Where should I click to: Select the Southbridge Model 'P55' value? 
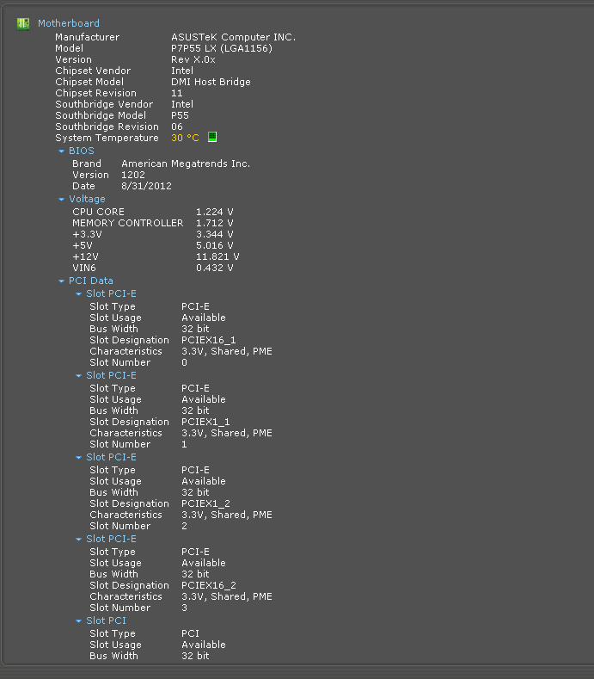[180, 115]
